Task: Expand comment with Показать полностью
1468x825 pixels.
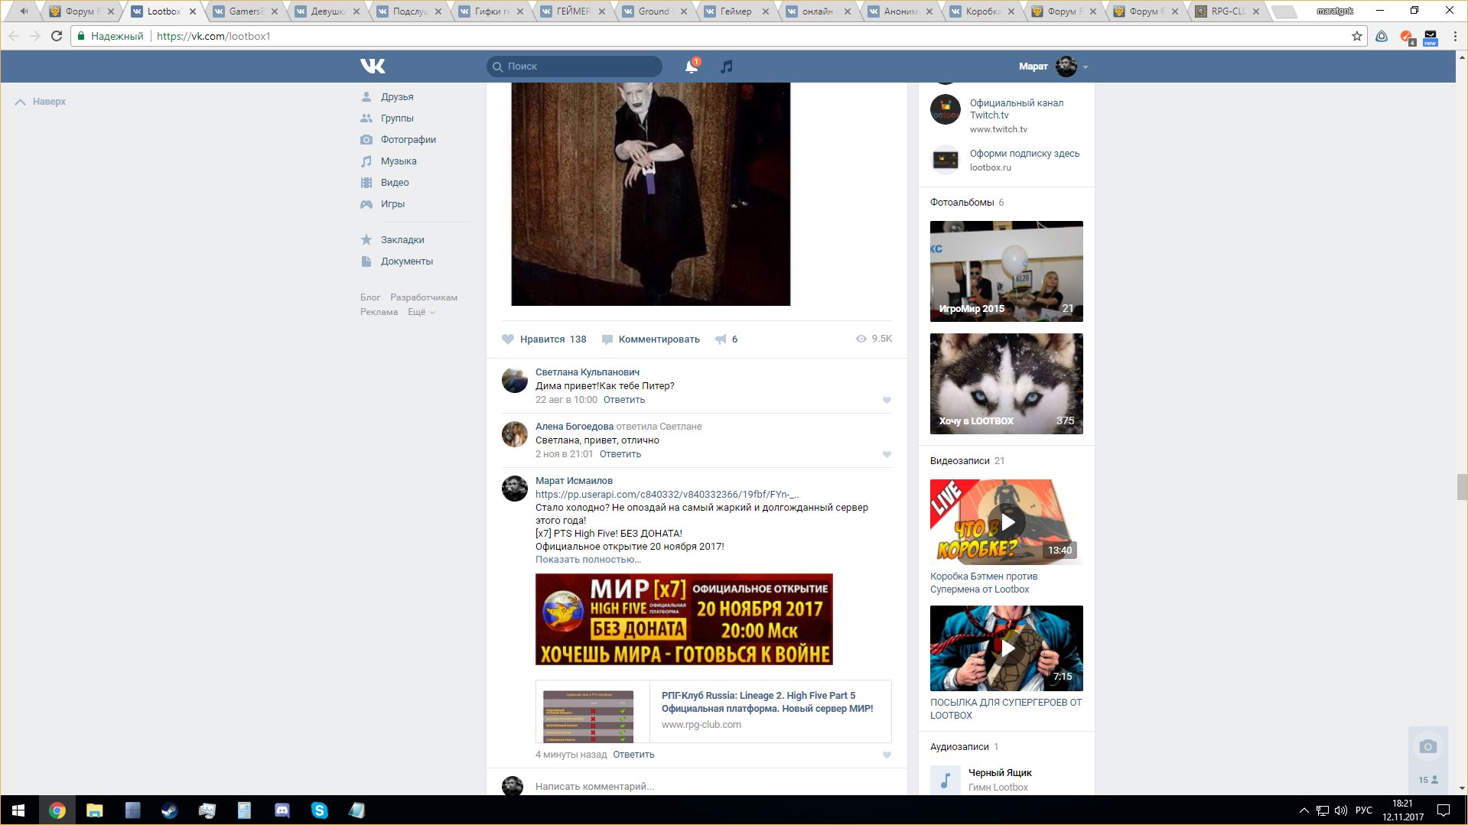Action: coord(588,560)
